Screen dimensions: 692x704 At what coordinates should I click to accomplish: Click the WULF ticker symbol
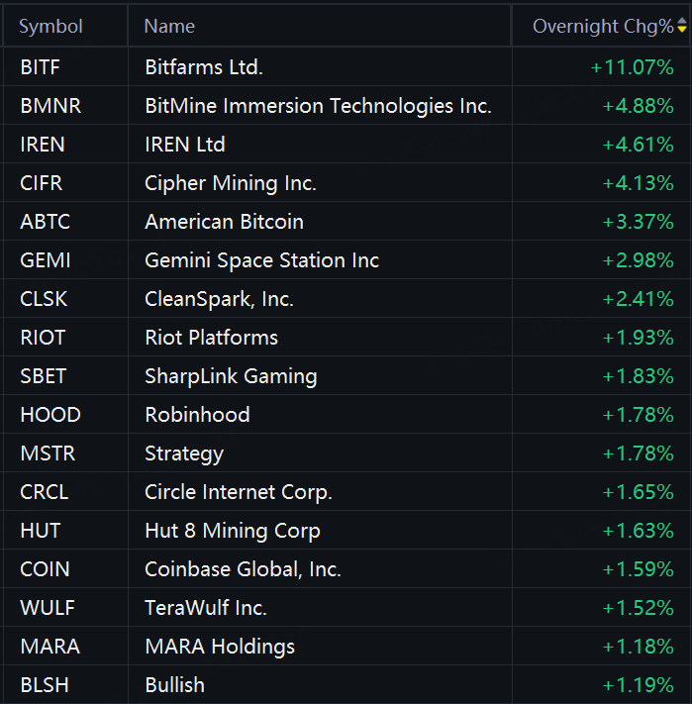coord(48,608)
